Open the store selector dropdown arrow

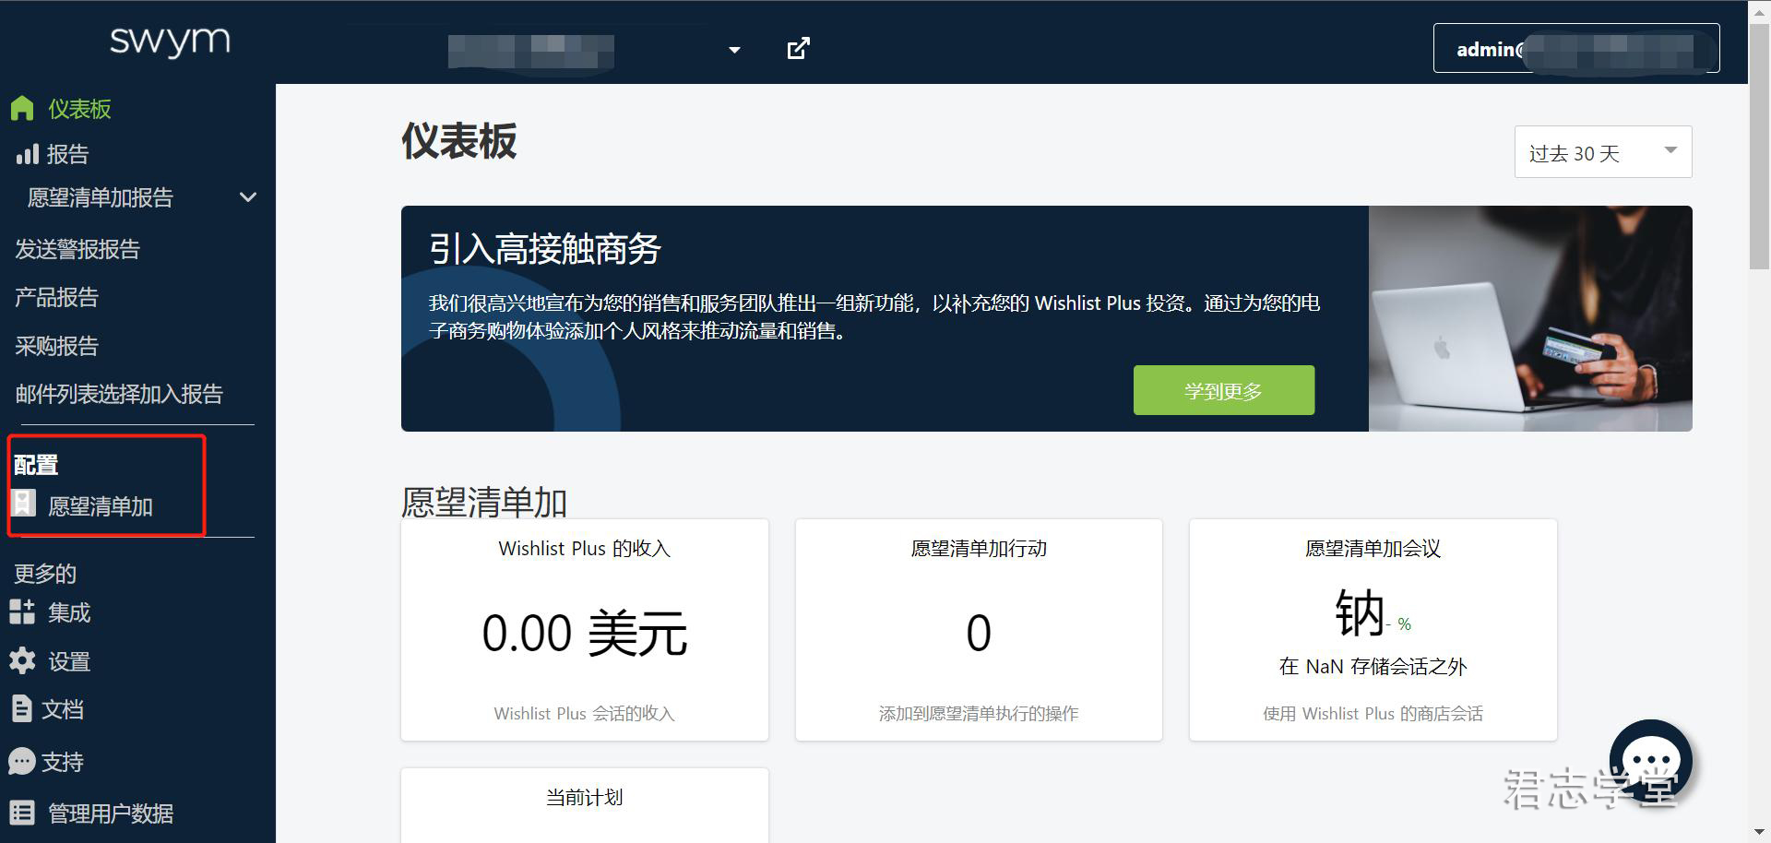click(x=734, y=50)
